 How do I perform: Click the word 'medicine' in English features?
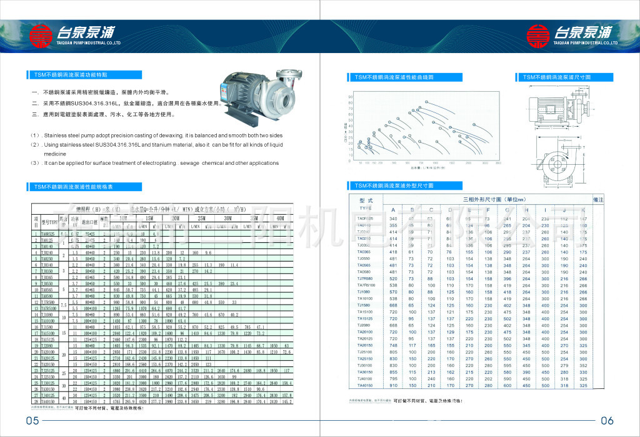click(55, 154)
